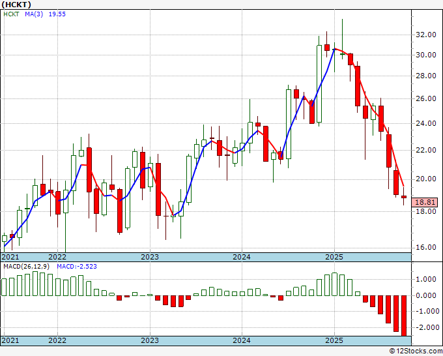Click 2024 on the price chart timeline
The width and height of the screenshot is (443, 356).
click(242, 257)
